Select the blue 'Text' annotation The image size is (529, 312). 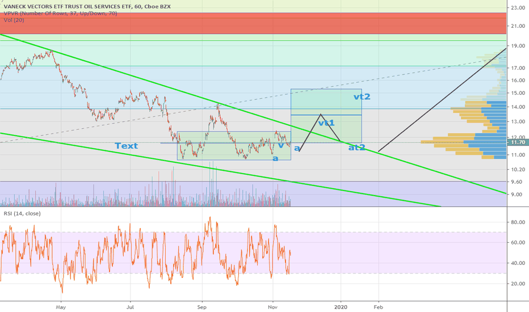tap(127, 146)
